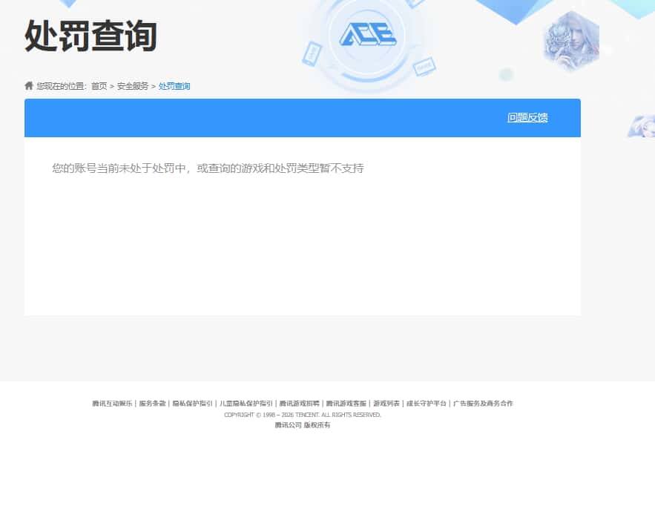Open the 问题反馈 feedback link
Image resolution: width=655 pixels, height=506 pixels.
pos(527,117)
